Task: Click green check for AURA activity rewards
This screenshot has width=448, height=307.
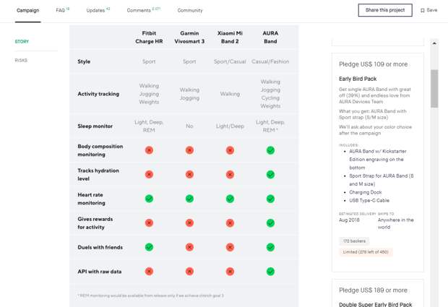Action: coord(270,223)
